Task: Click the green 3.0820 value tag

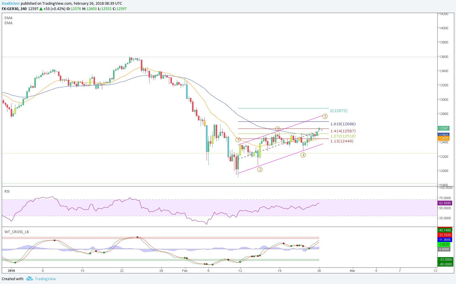Action: 444,244
